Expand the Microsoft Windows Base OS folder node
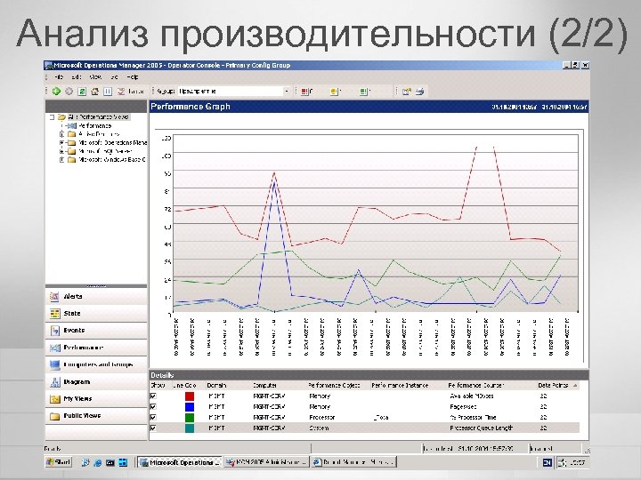 coord(61,160)
